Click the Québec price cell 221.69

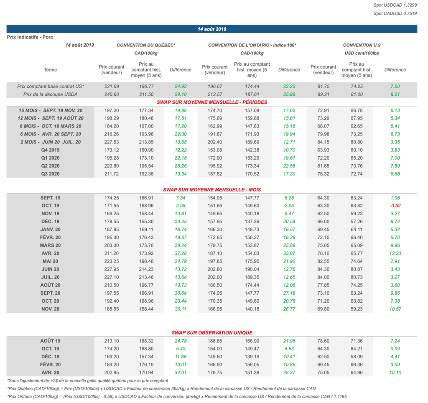click(112, 87)
